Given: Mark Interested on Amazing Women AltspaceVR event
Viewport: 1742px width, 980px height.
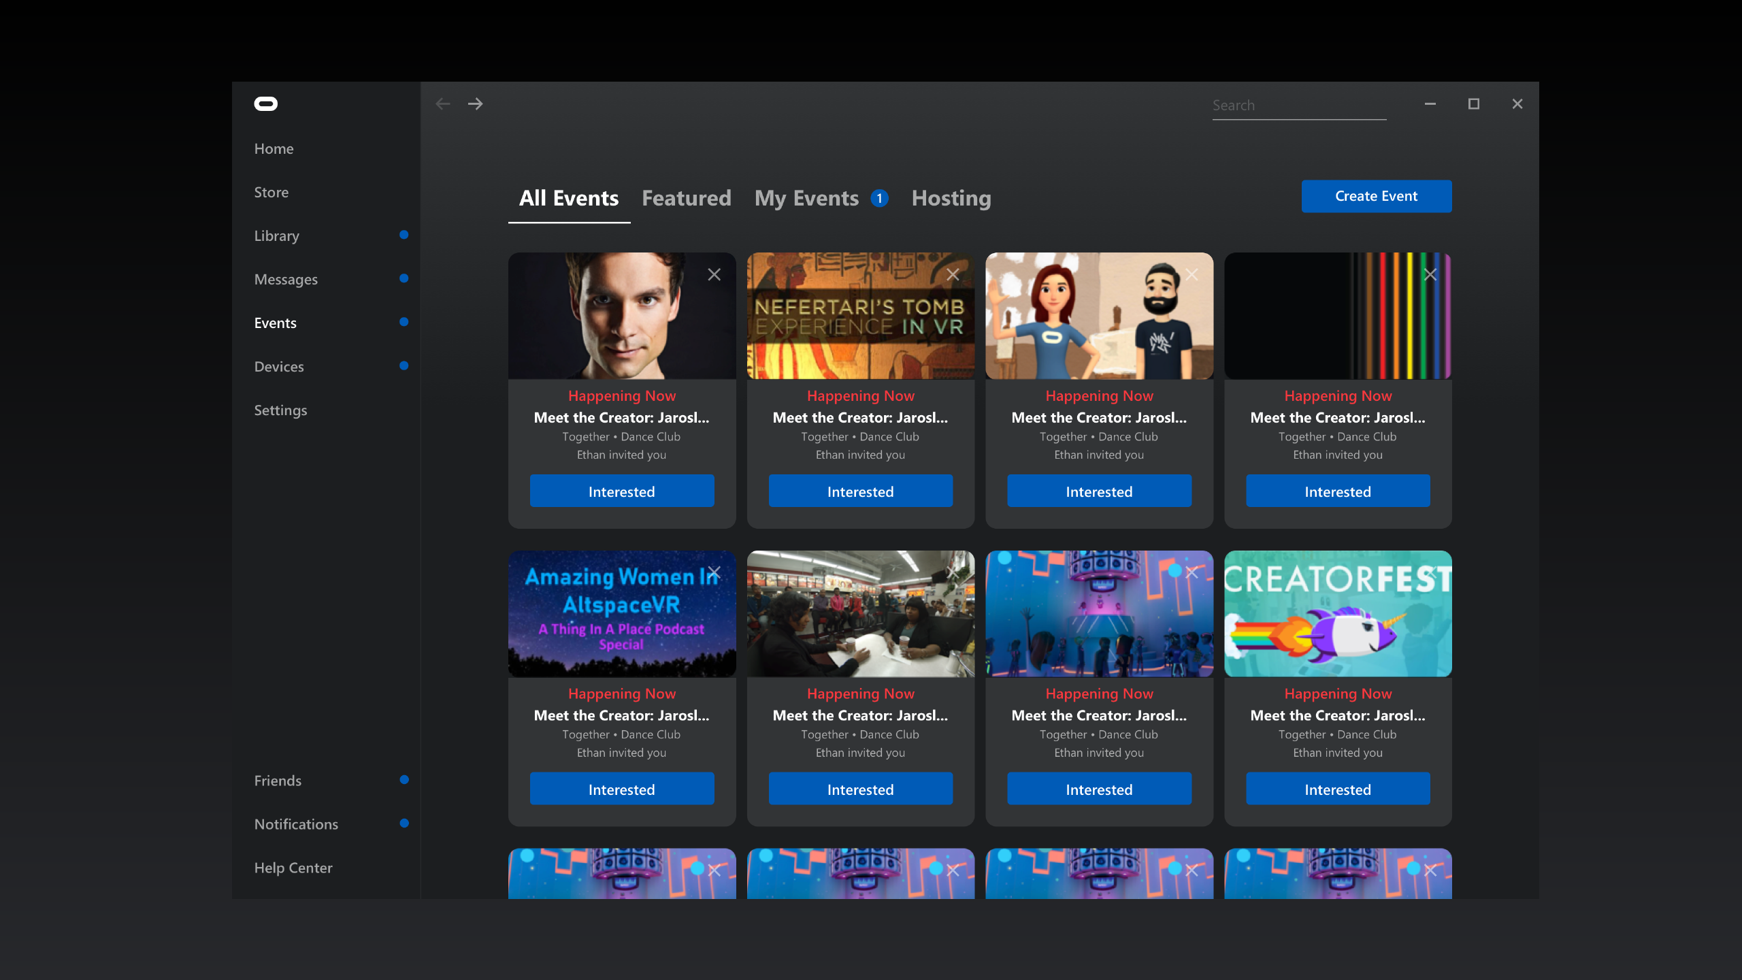Looking at the screenshot, I should 621,789.
